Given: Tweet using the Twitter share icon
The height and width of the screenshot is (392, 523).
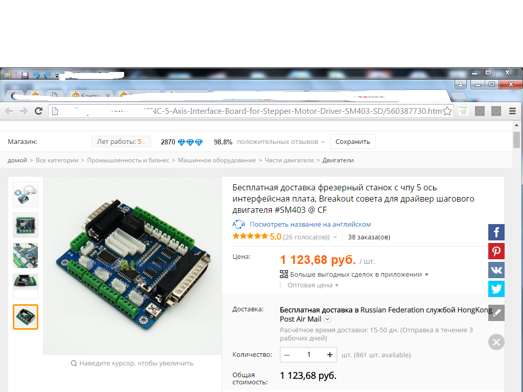Looking at the screenshot, I should click(496, 289).
